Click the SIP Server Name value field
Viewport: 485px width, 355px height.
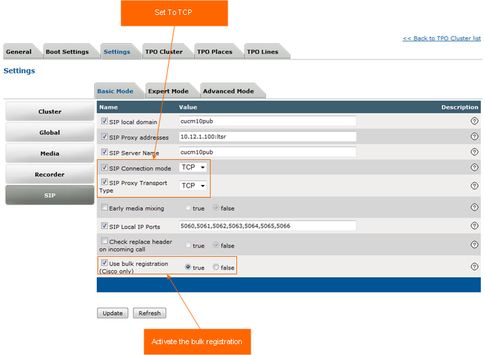pyautogui.click(x=268, y=152)
